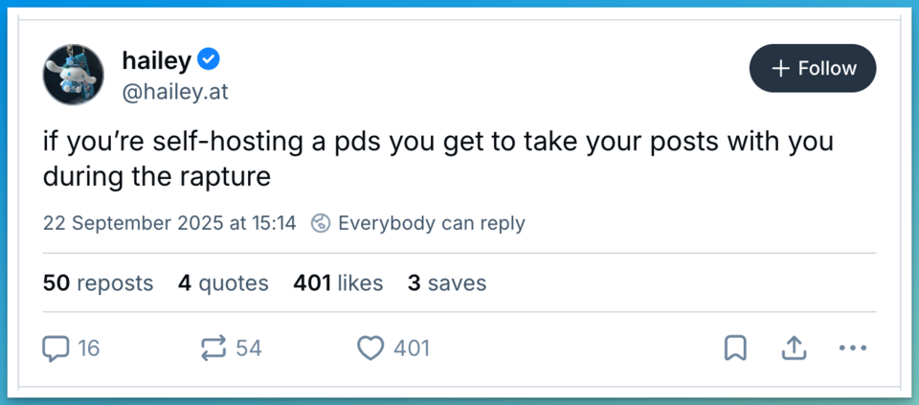This screenshot has width=919, height=405.
Task: Toggle the bookmark icon to save the post
Action: (x=735, y=349)
